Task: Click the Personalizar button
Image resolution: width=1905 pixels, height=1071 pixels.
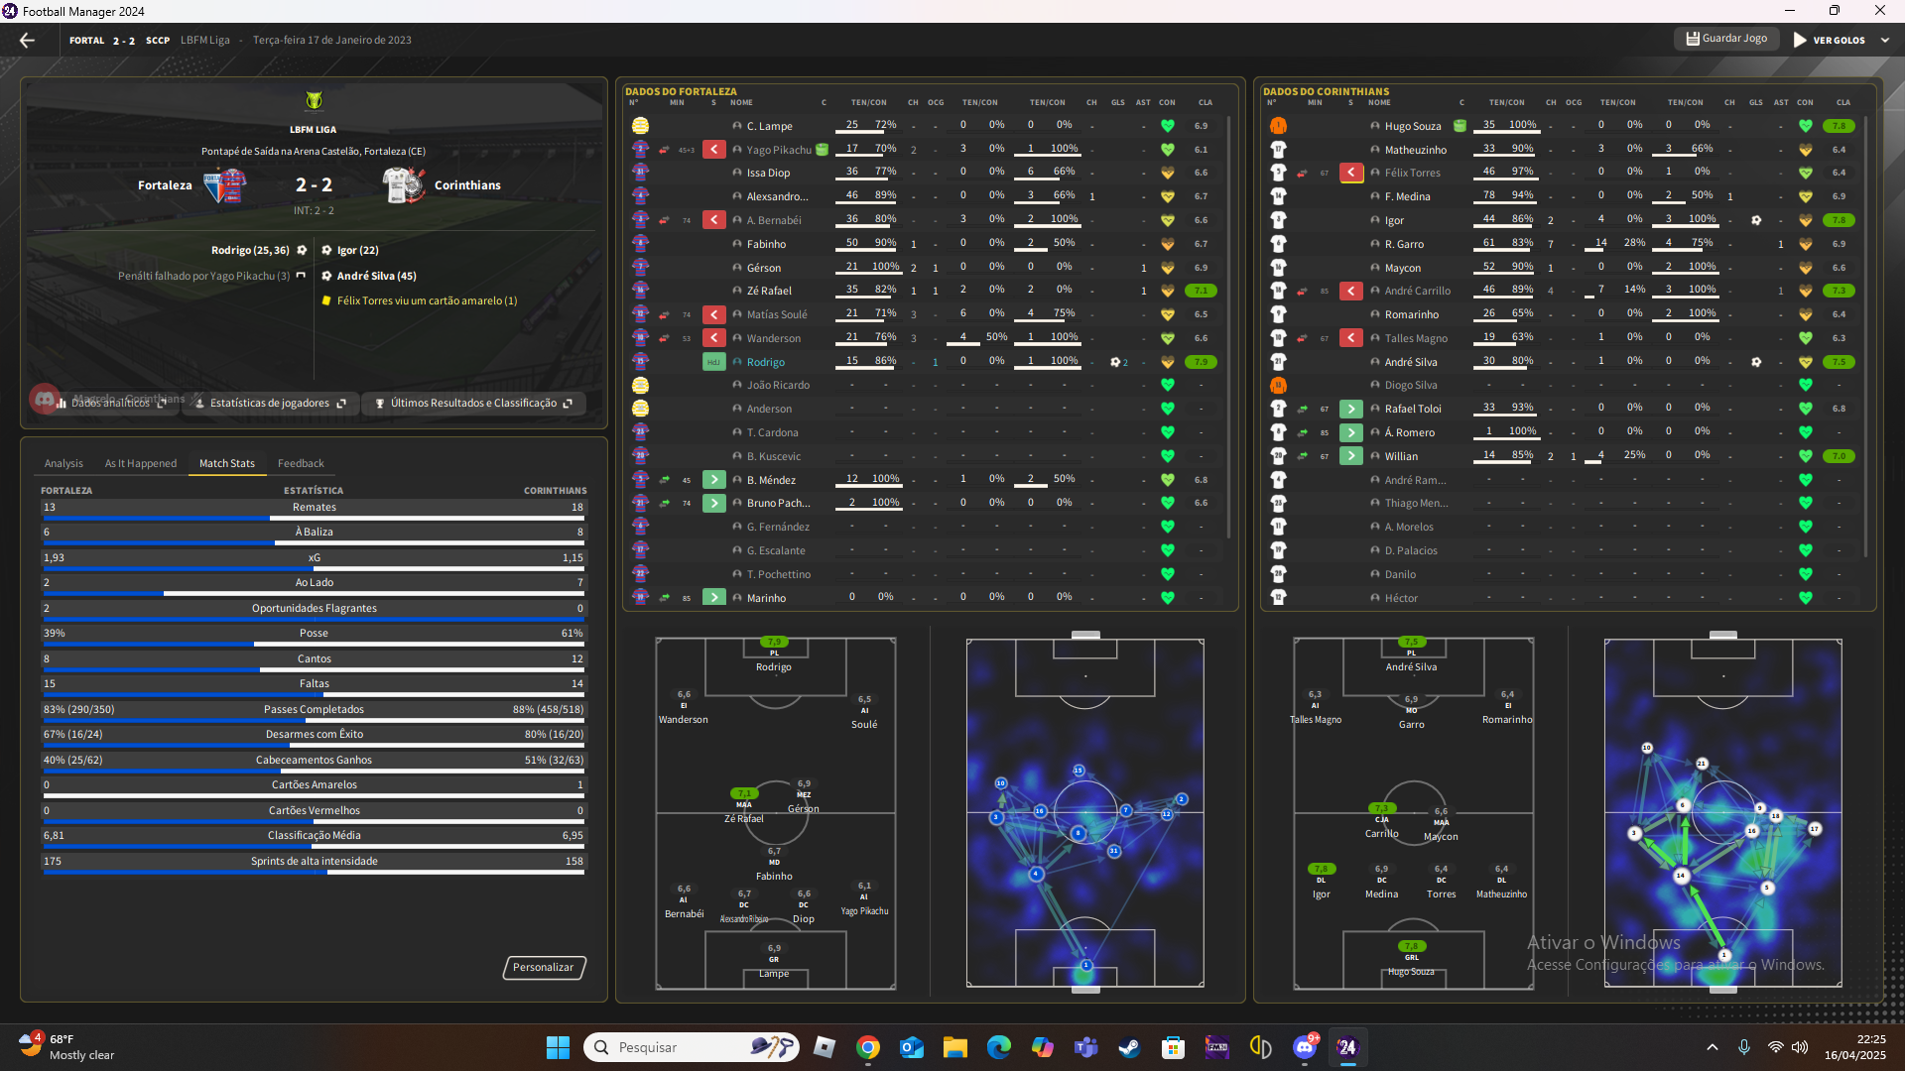Action: point(544,967)
